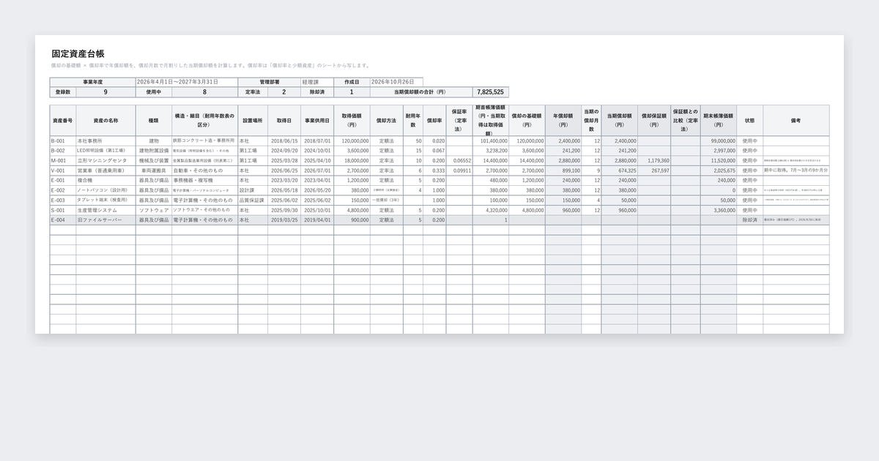Click the 除却済 status in the E-004 row
This screenshot has height=461, width=879.
749,220
